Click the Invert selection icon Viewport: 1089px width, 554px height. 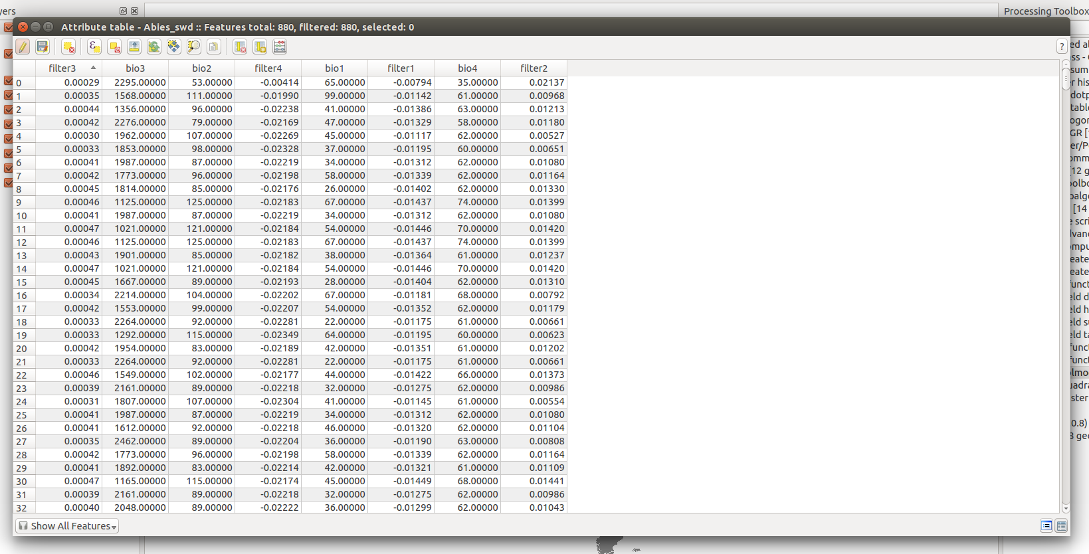(154, 46)
